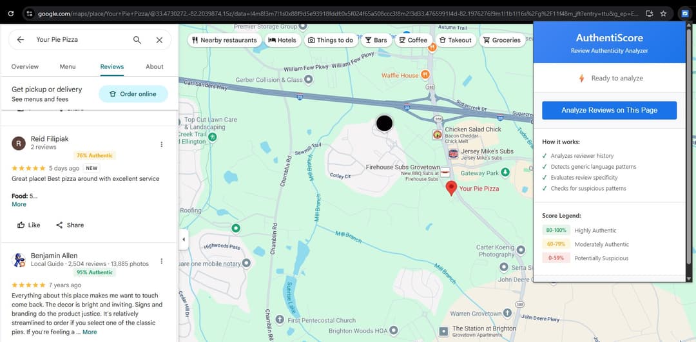Click the 80-100% legend swatch
This screenshot has width=696, height=342.
coord(556,230)
